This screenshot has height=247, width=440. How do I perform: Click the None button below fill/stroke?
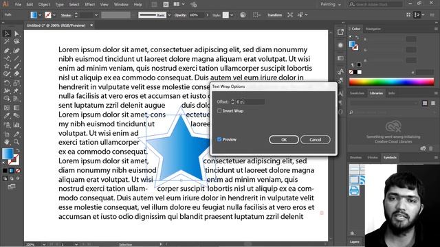point(18,171)
